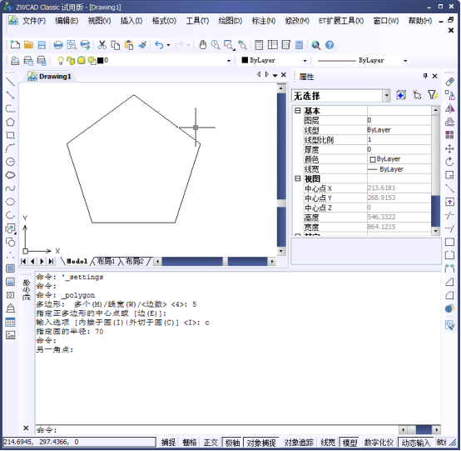
Task: Select the Arc draw tool
Action: [x=10, y=148]
